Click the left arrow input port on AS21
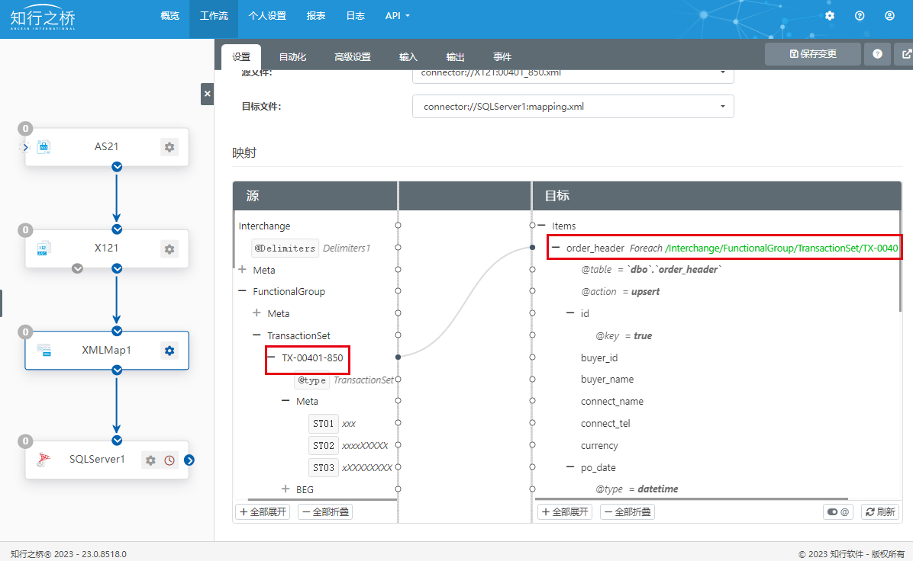913x561 pixels. point(24,147)
